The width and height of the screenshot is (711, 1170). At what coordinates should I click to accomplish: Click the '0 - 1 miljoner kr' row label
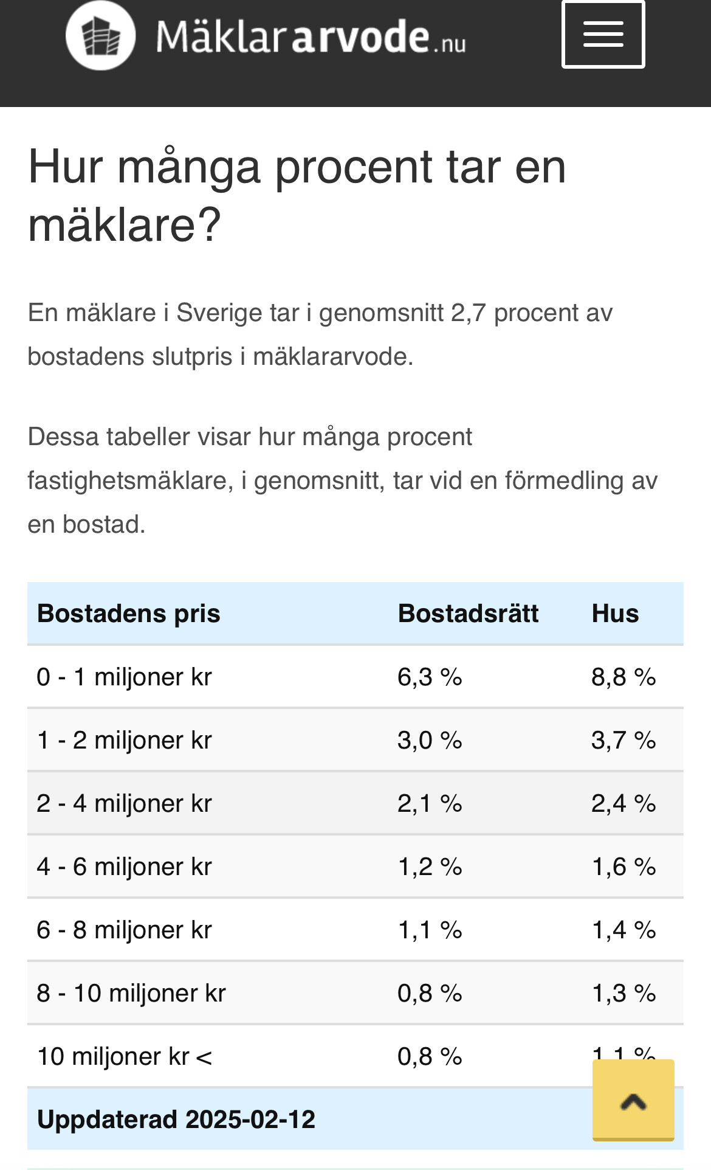(125, 677)
